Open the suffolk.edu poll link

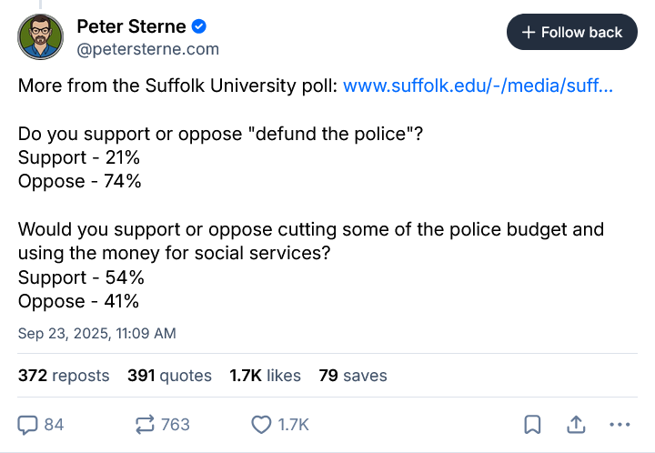tap(479, 86)
